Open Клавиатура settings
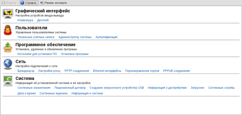The width and height of the screenshot is (242, 115). click(25, 20)
